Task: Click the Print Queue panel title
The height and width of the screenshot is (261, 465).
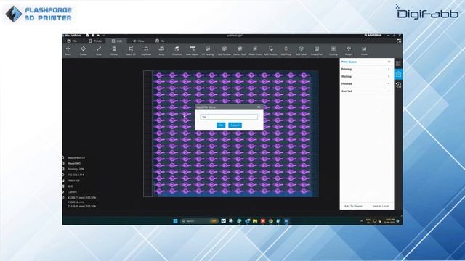Action: coord(349,62)
